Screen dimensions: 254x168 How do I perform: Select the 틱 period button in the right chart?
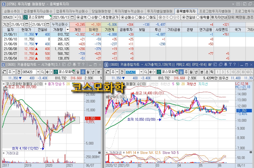tap(212, 72)
